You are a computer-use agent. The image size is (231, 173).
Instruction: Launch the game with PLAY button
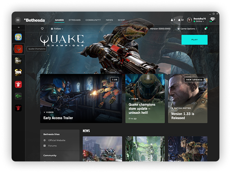(x=195, y=40)
